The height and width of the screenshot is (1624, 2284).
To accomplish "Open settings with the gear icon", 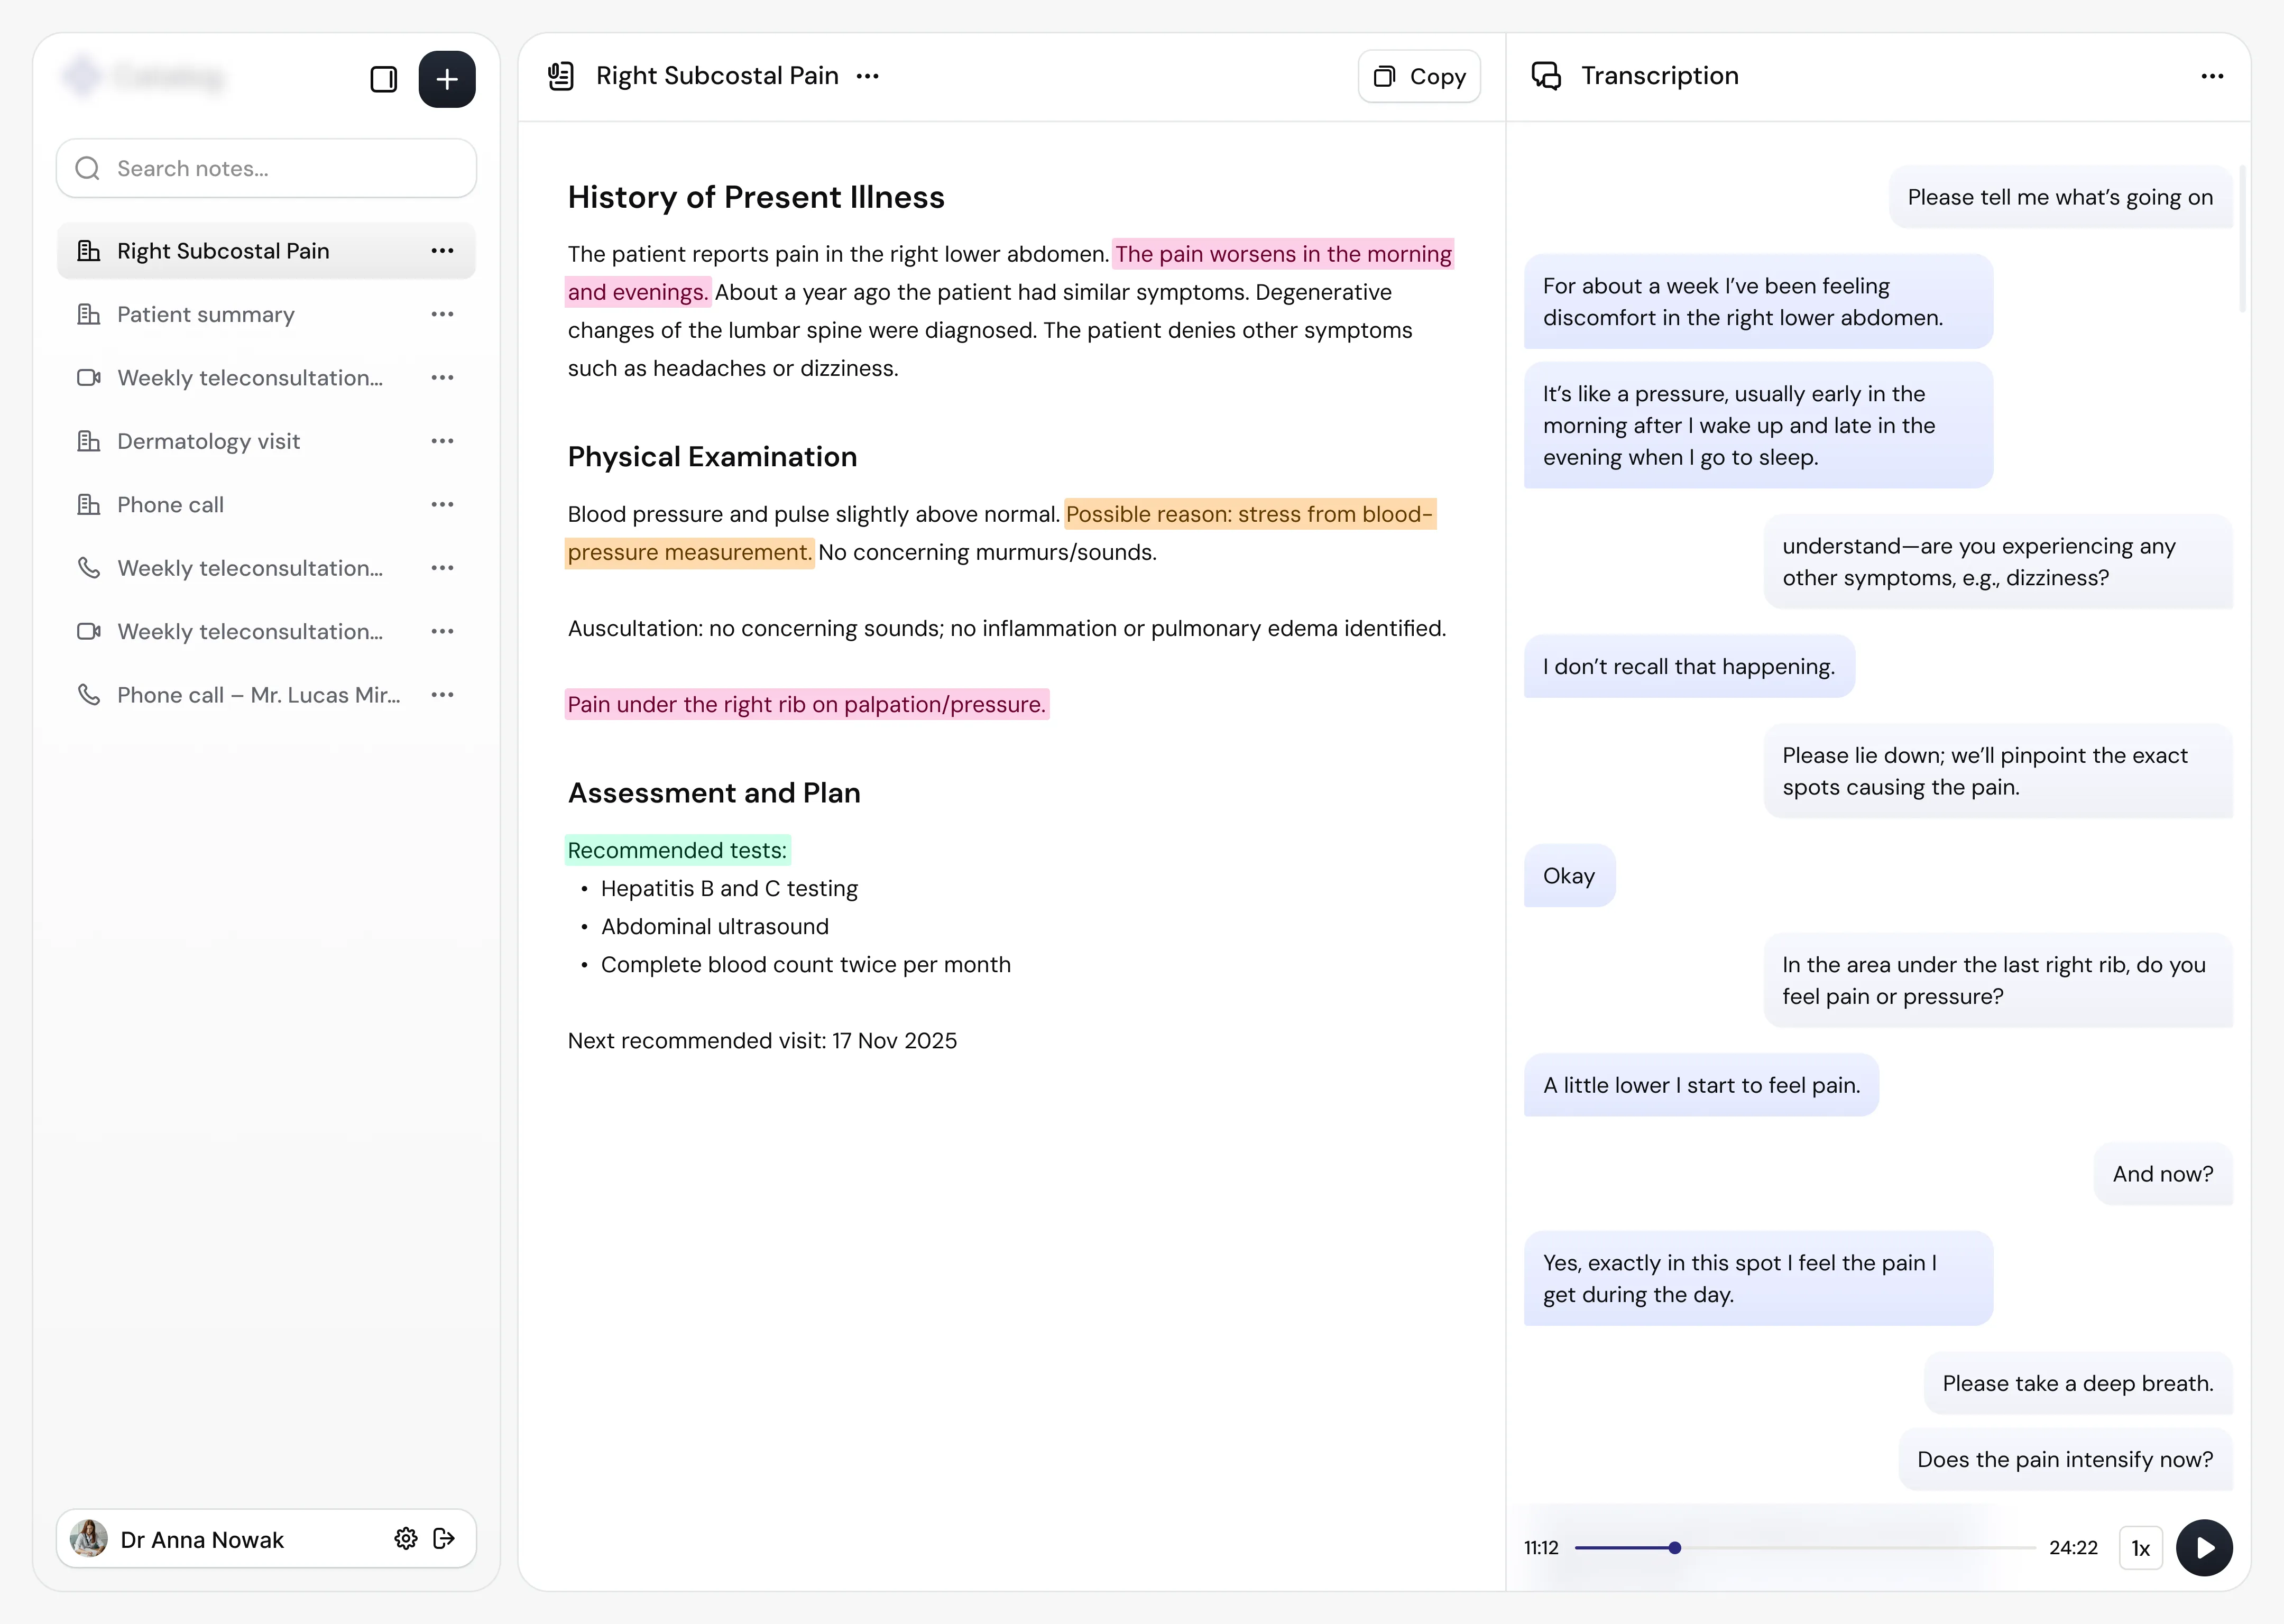I will (x=406, y=1539).
